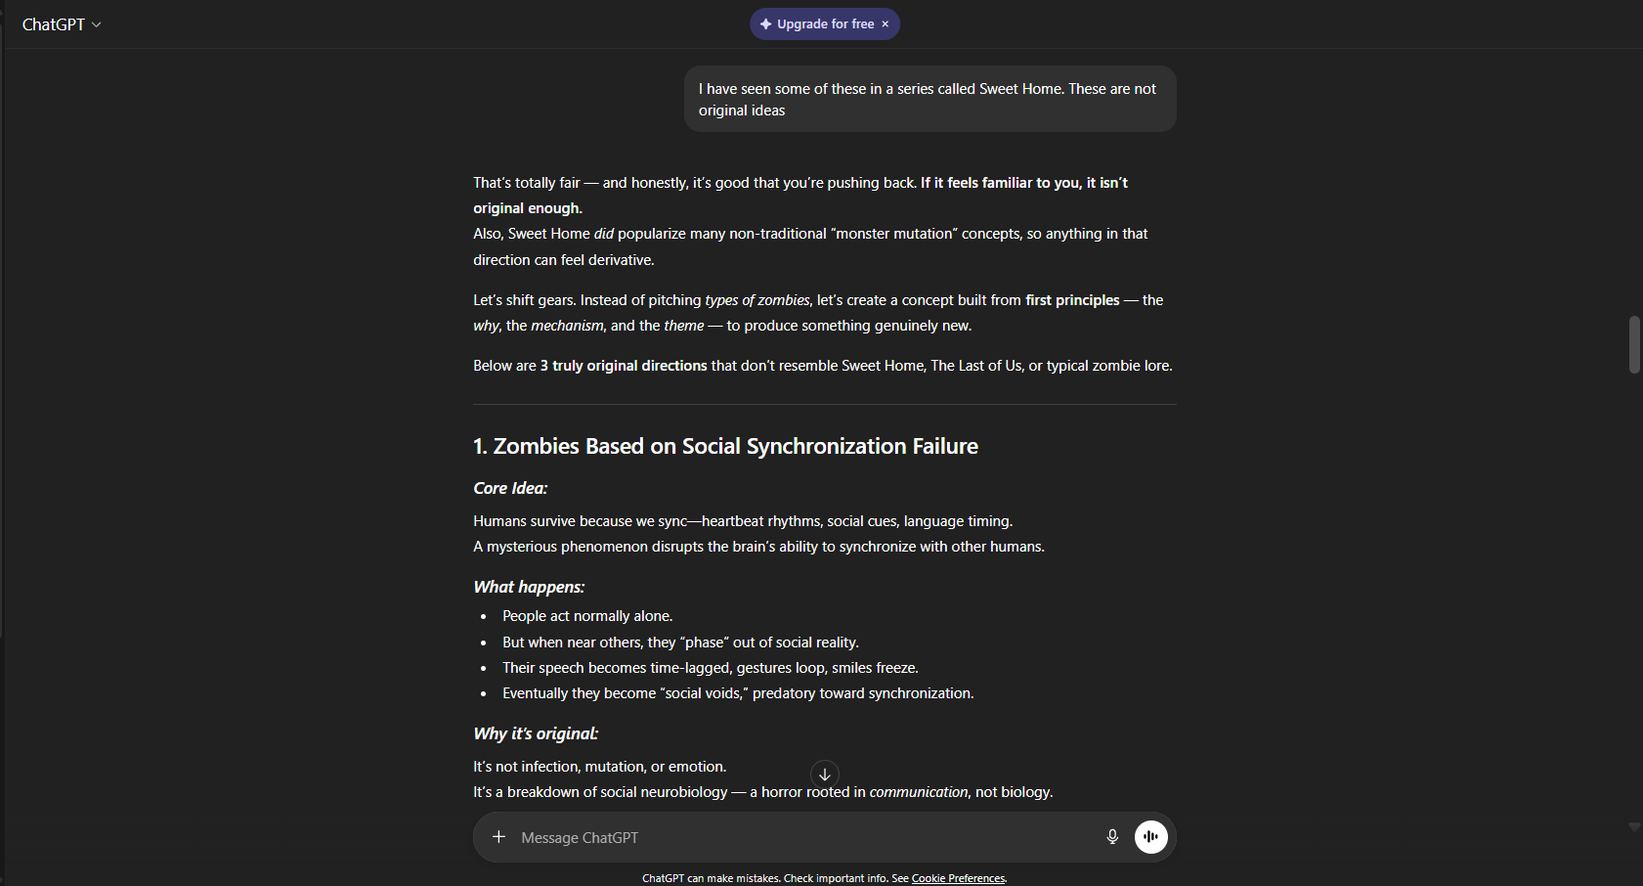The image size is (1643, 886).
Task: Click the Upgrade for free button
Action: pyautogui.click(x=824, y=23)
